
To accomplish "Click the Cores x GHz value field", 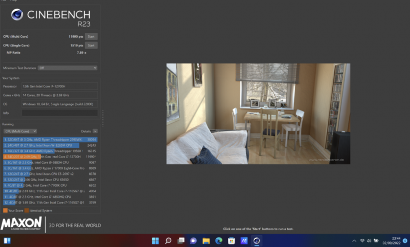I will 59,95.
